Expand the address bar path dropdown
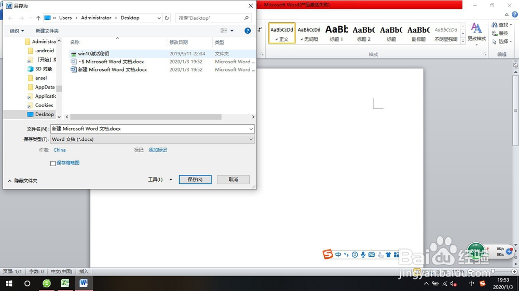 (x=159, y=18)
